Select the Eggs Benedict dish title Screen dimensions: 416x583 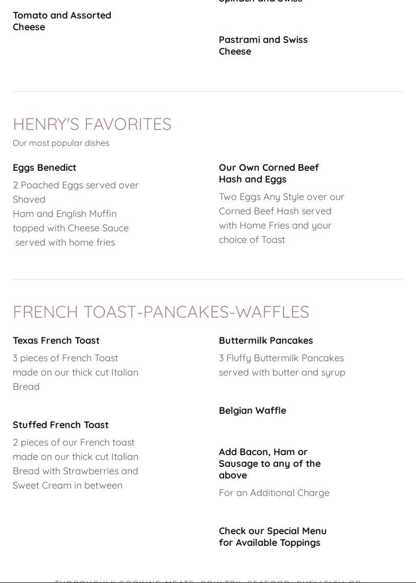45,168
